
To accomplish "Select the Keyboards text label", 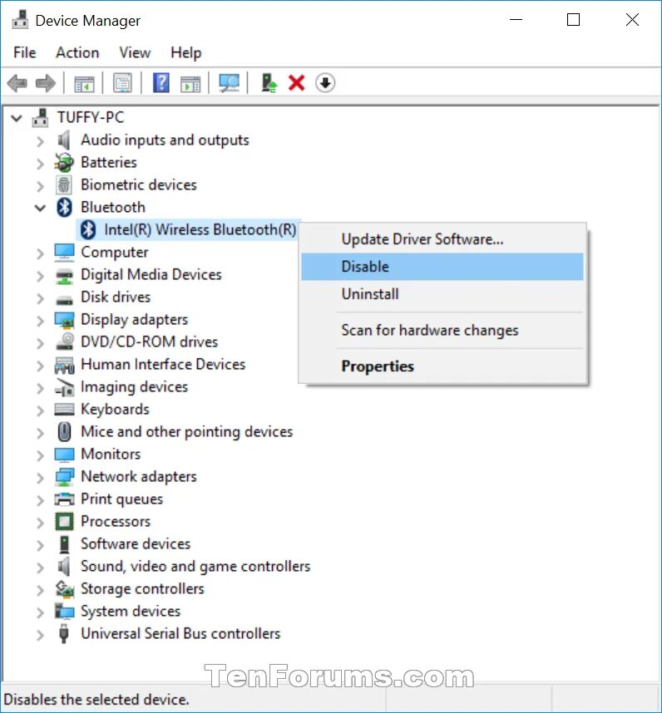I will click(x=115, y=409).
